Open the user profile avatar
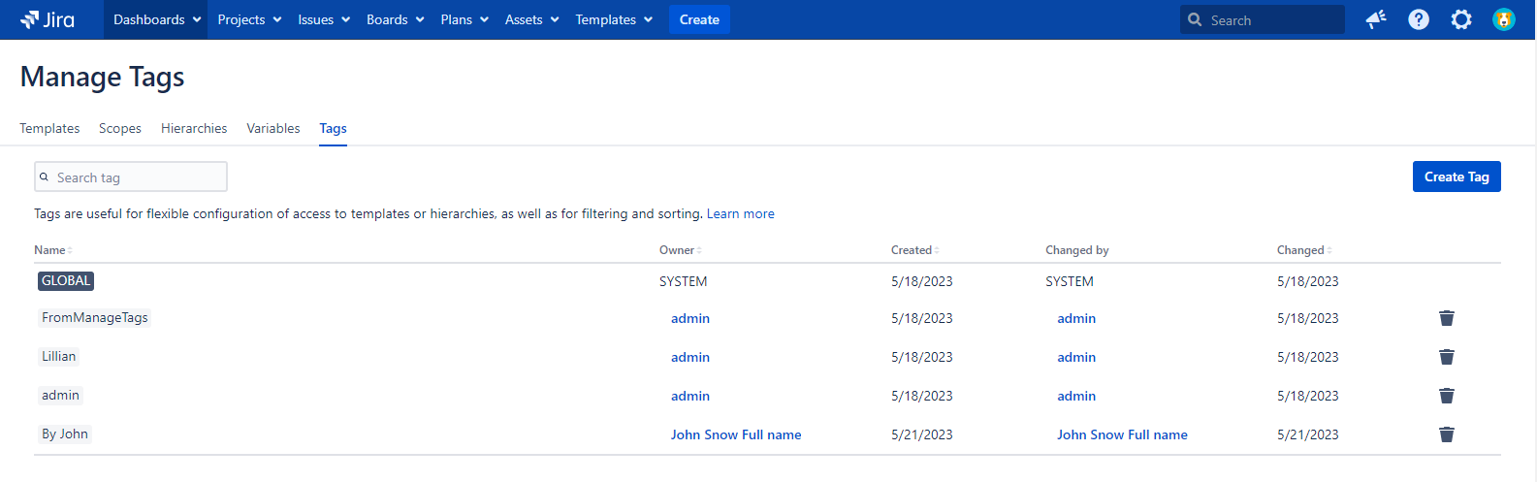Viewport: 1537px width, 482px height. [x=1503, y=19]
